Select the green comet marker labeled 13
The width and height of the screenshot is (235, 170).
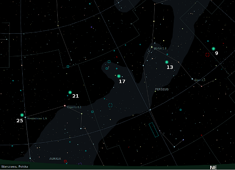[x=167, y=62]
